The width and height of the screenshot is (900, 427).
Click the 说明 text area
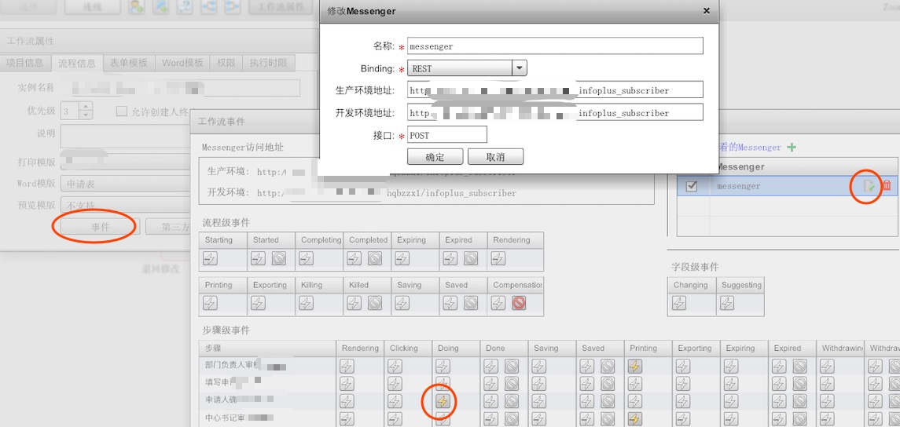point(127,137)
